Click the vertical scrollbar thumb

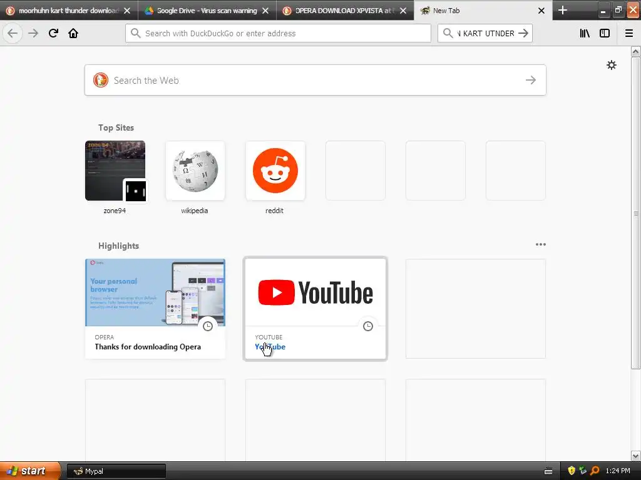(636, 213)
